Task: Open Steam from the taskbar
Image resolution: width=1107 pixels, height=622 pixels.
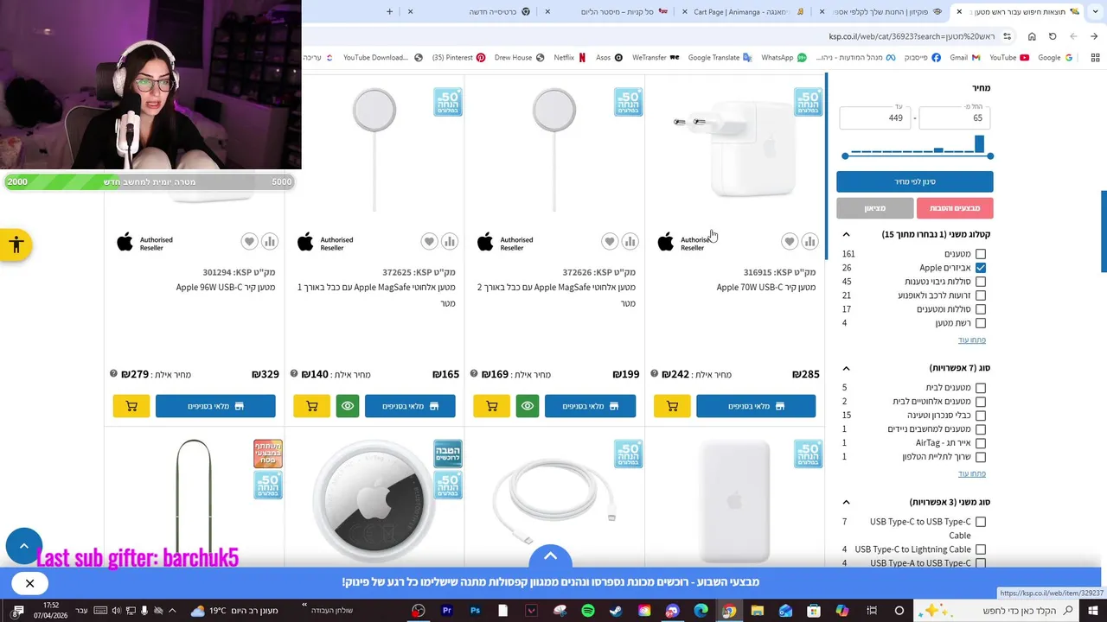Action: pos(616,611)
